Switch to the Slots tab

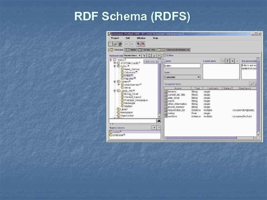tap(131, 50)
